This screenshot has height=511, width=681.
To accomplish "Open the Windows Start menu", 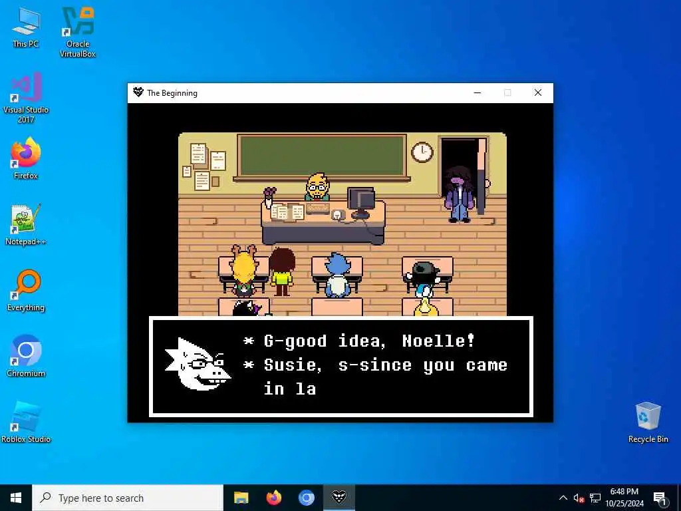I will pos(16,498).
